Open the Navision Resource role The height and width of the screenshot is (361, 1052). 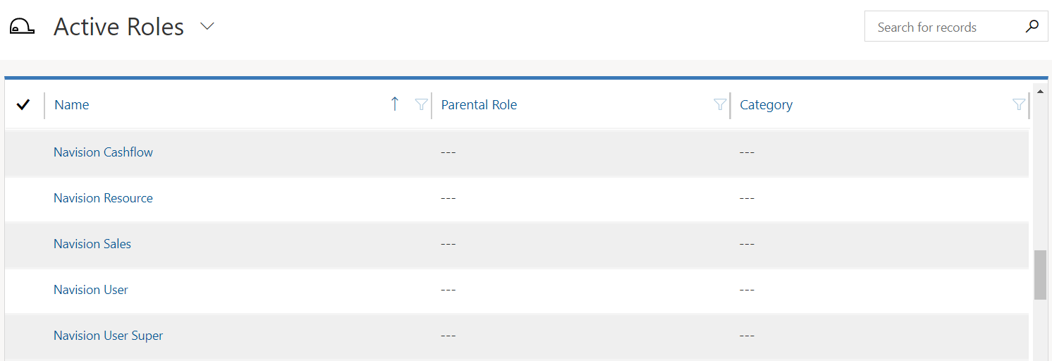tap(103, 198)
